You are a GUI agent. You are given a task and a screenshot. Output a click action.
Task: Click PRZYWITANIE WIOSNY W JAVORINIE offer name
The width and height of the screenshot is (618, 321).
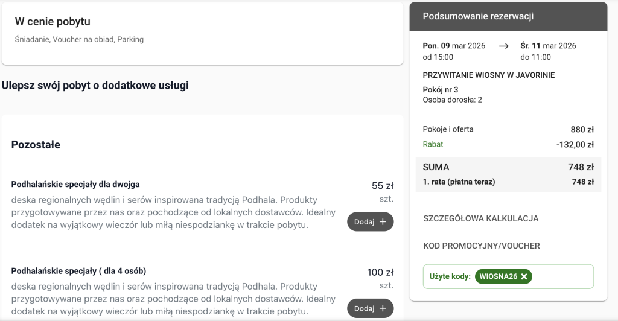(x=489, y=75)
